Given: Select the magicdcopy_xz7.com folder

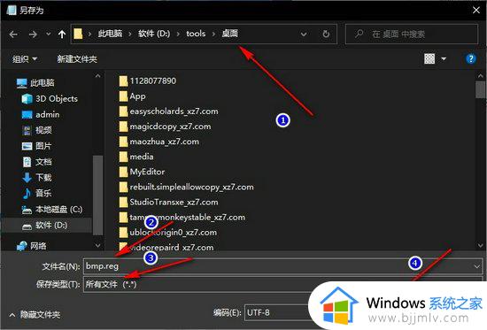Looking at the screenshot, I should (165, 127).
